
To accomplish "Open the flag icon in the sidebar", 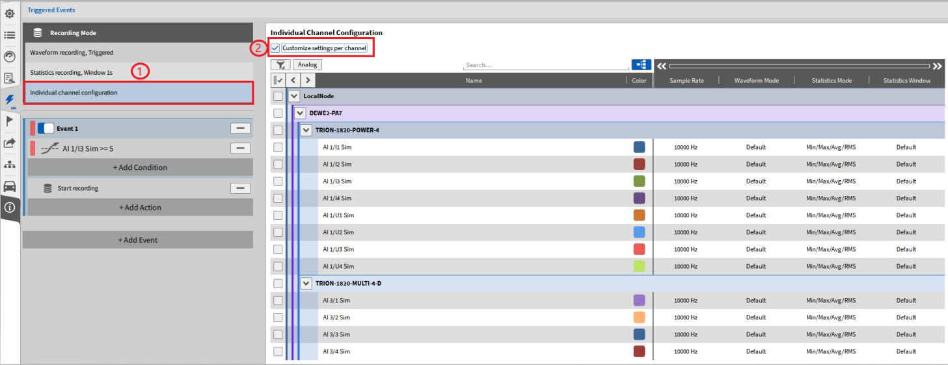I will pyautogui.click(x=10, y=121).
